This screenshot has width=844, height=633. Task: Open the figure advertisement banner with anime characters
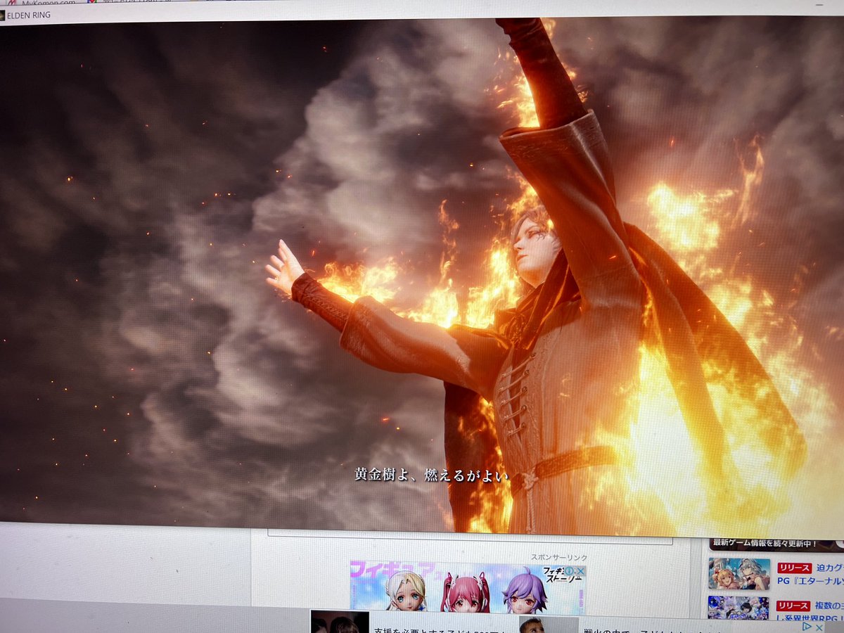pyautogui.click(x=468, y=587)
